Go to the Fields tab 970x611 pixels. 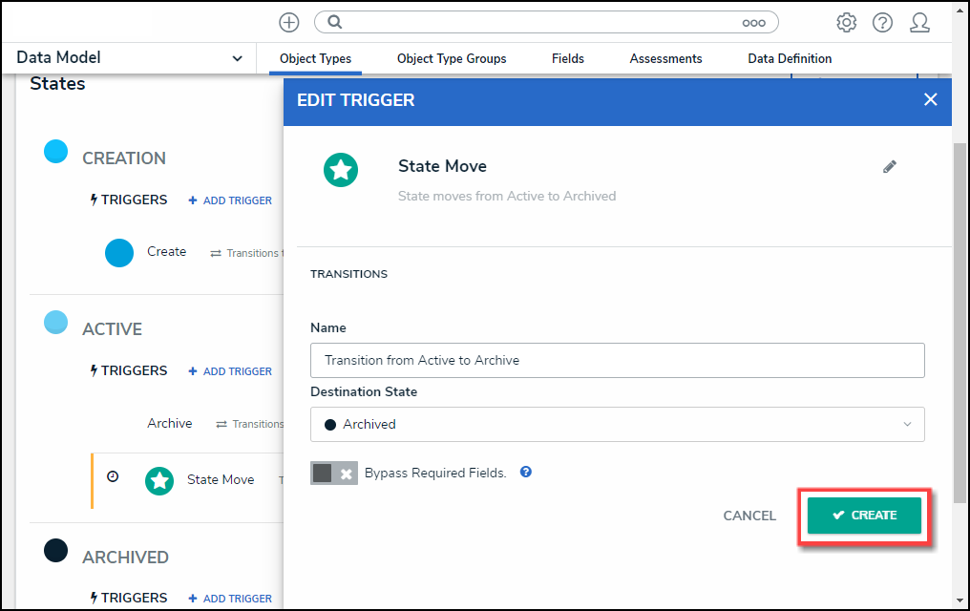568,58
